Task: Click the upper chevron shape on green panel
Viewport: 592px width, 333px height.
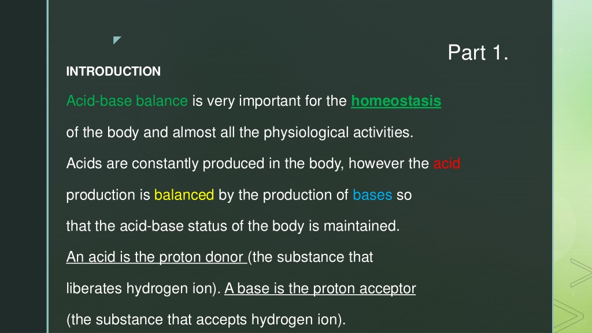Action: tap(582, 273)
